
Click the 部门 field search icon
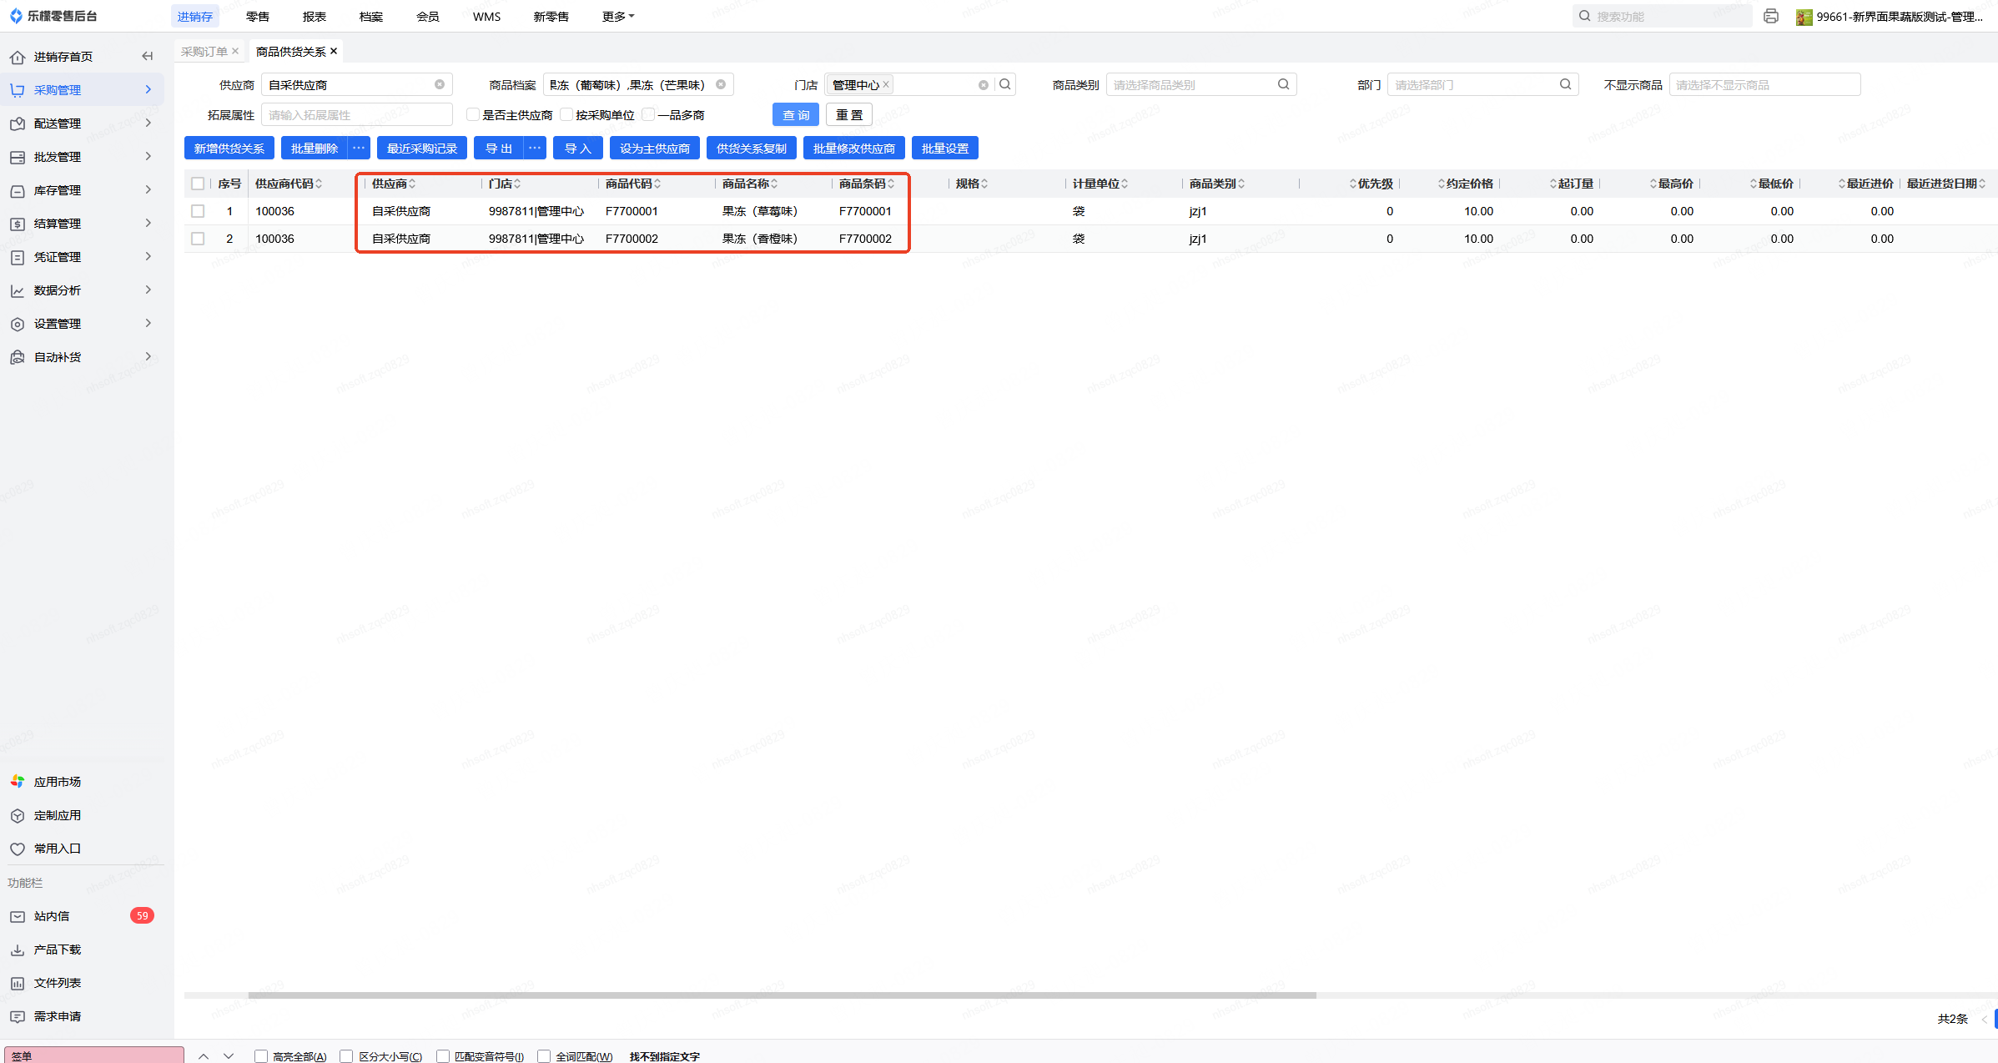click(x=1565, y=84)
